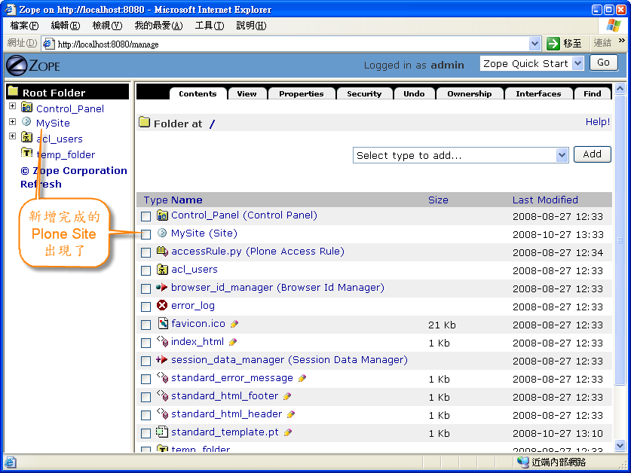Click the browser_id_manager row icon
This screenshot has width=631, height=473.
click(x=162, y=287)
